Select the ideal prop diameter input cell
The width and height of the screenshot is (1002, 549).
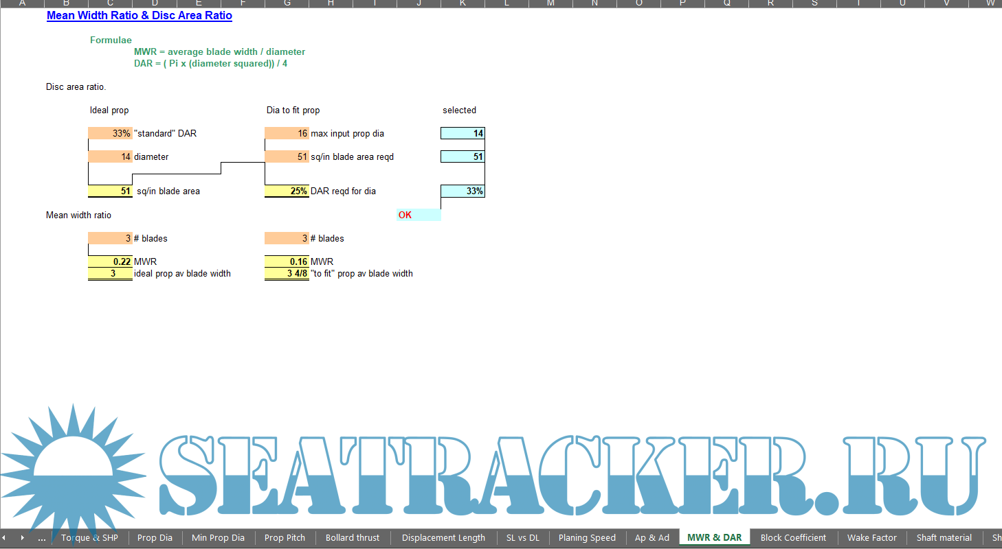[x=110, y=156]
